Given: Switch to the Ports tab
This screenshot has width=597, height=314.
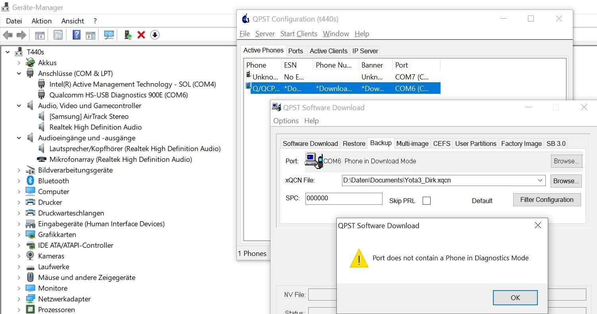Looking at the screenshot, I should 296,51.
